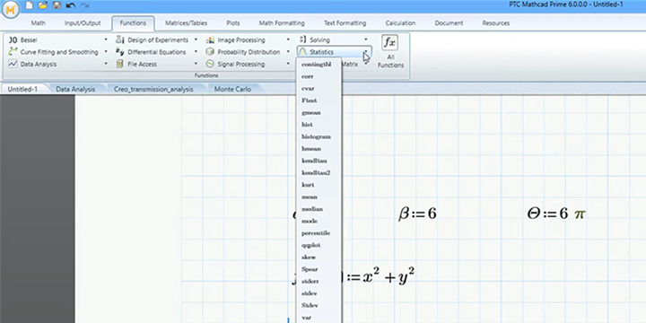This screenshot has height=323, width=646.
Task: Expand the Probability Distribution dropdown arrow
Action: (288, 52)
